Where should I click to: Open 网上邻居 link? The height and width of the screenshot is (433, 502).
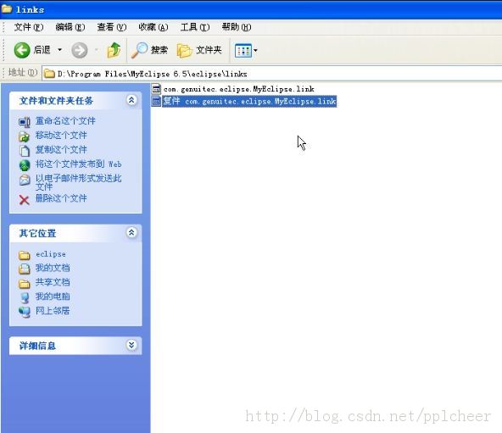[x=53, y=311]
